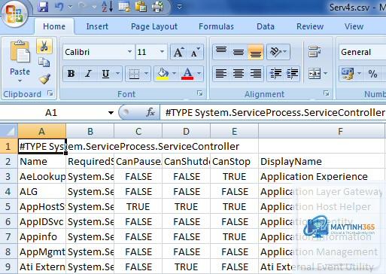Viewport: 386px width, 274px height.
Task: Open the Clipboard dialog launcher
Action: (50, 93)
